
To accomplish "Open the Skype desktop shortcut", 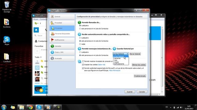I will click(x=7, y=41).
